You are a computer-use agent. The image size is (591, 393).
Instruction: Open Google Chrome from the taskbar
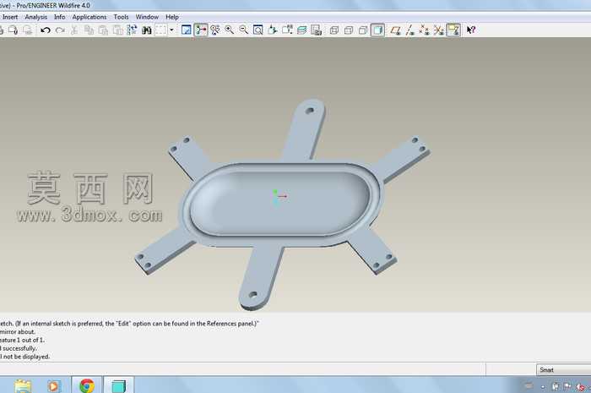coord(87,386)
